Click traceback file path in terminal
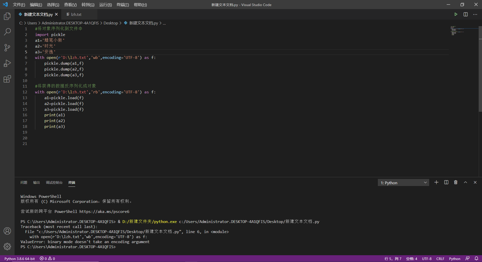Screen dimensions: 482x262 pos(109,232)
